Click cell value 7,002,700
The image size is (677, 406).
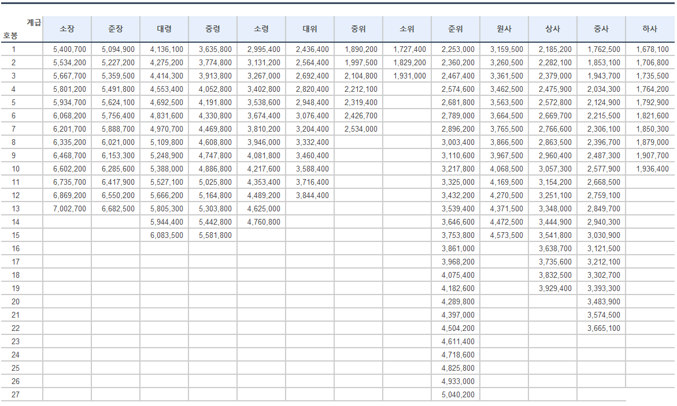(69, 209)
